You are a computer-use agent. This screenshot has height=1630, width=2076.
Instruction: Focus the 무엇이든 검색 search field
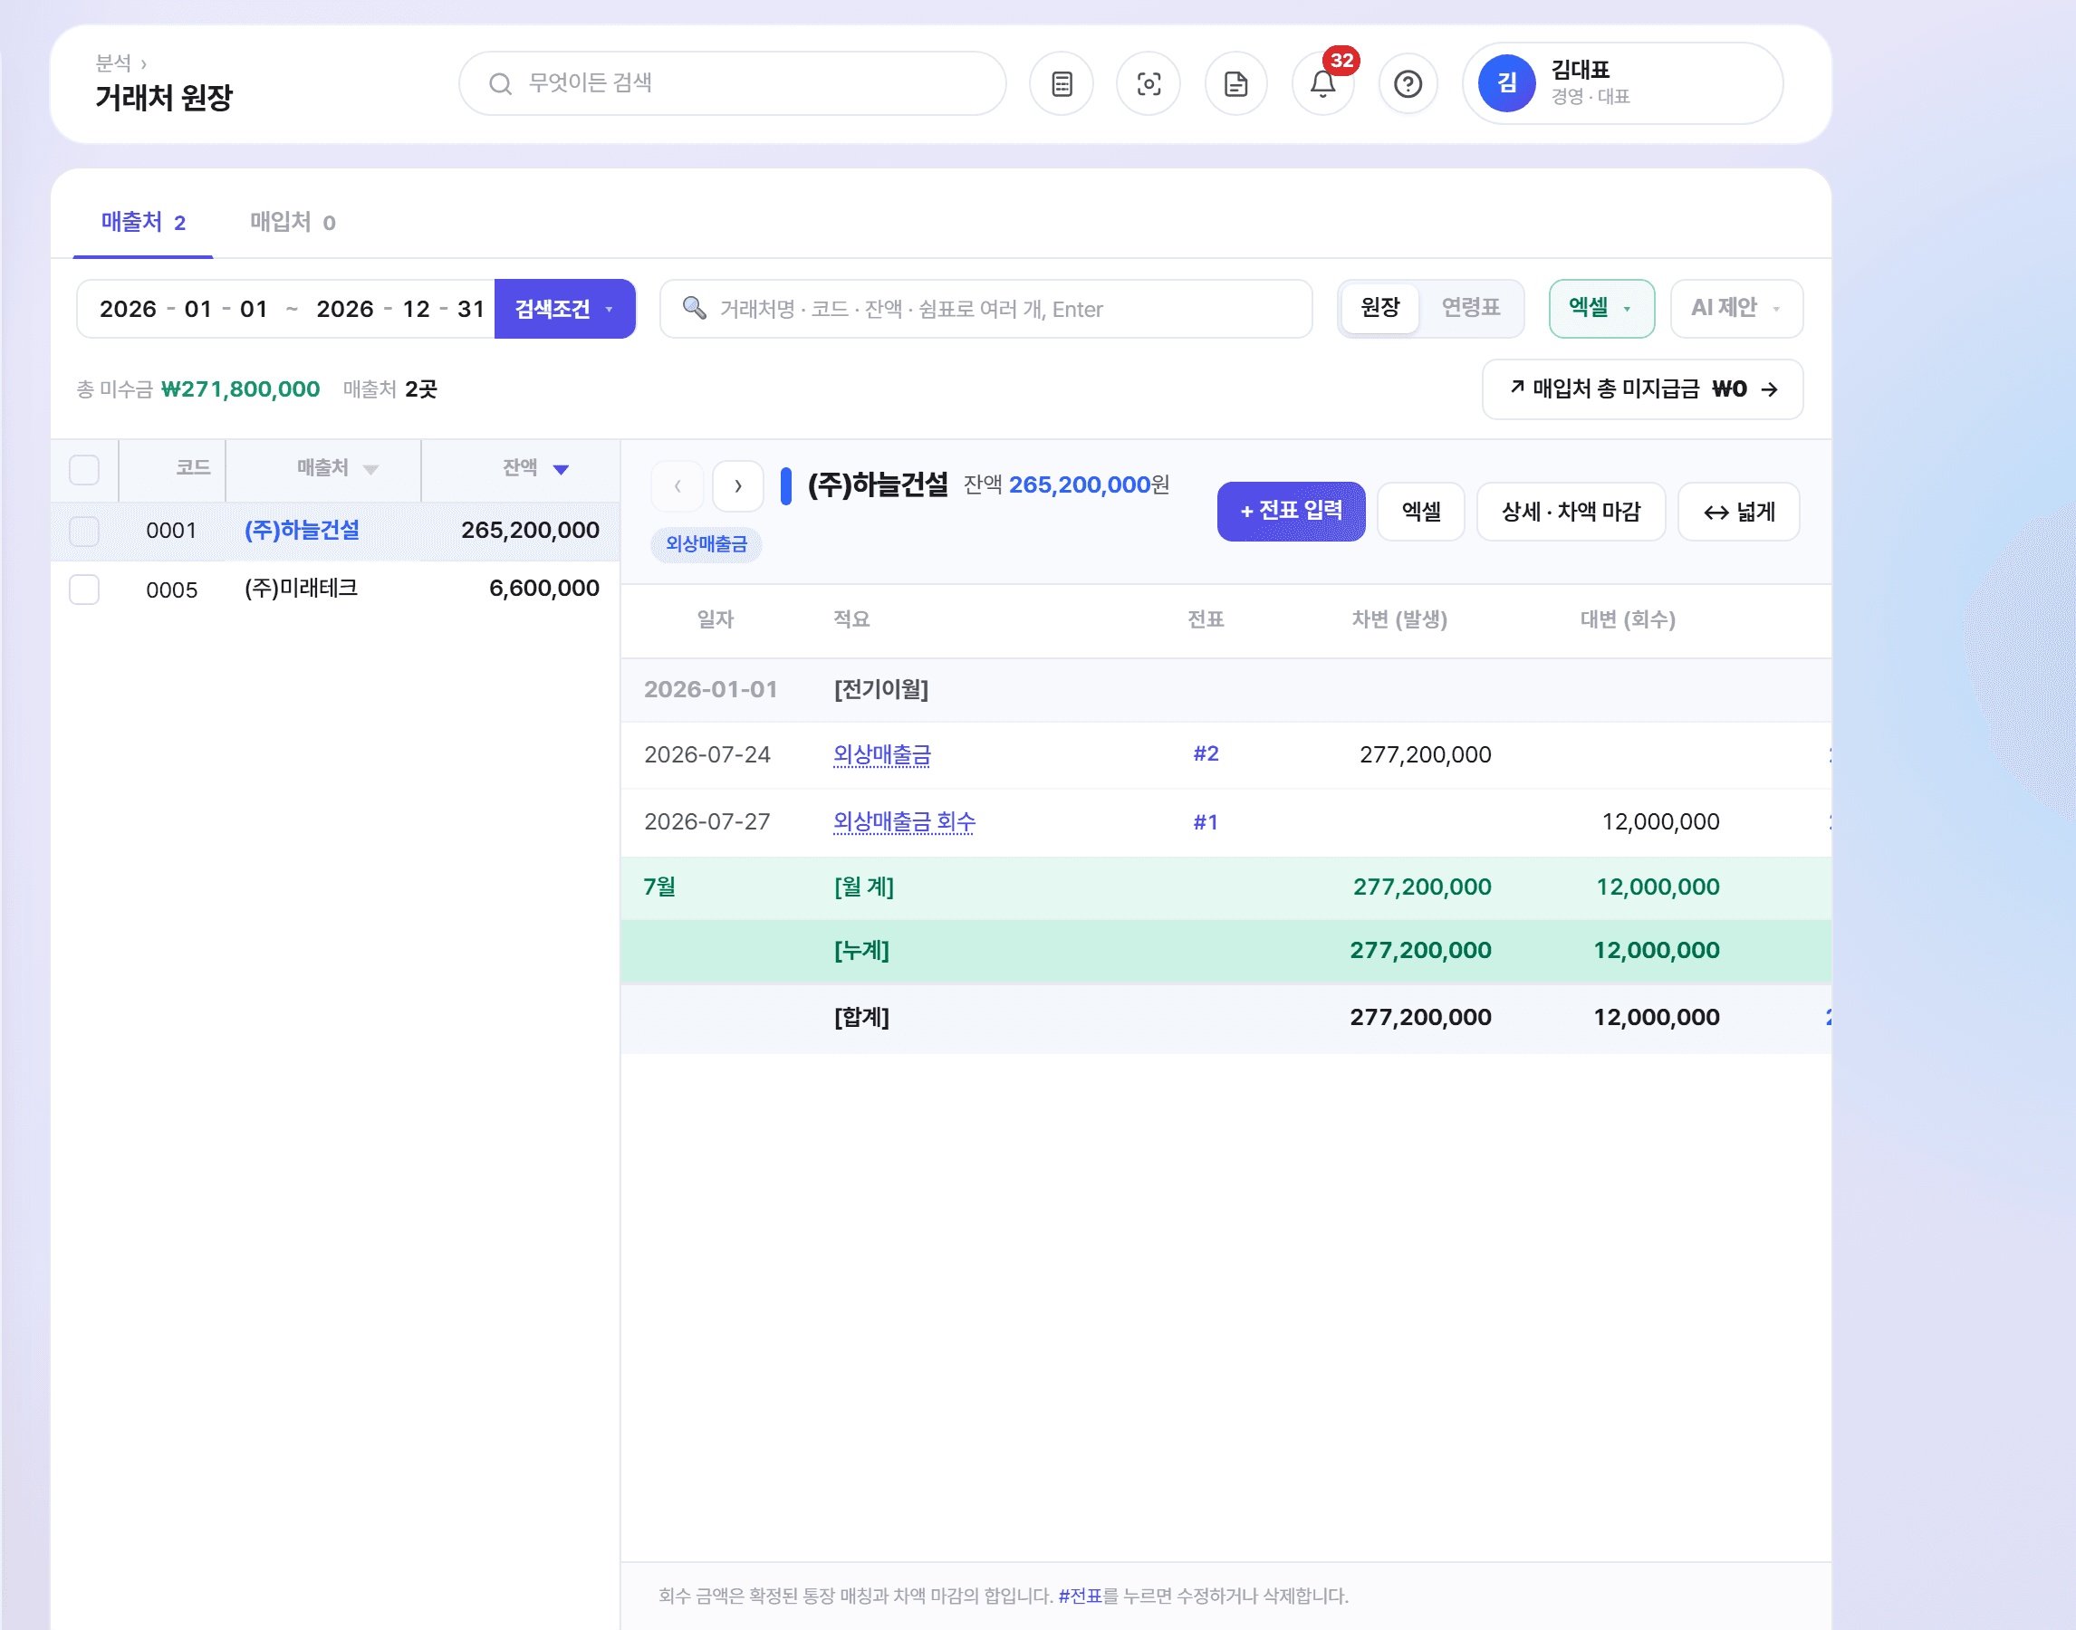click(x=732, y=84)
